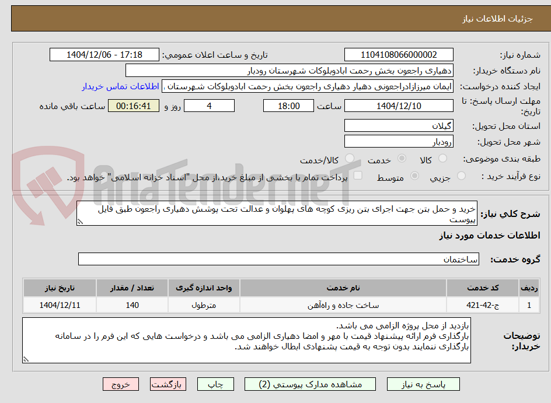The height and width of the screenshot is (403, 551).
Task: Click the کد خدمت column header
Action: 483,288
